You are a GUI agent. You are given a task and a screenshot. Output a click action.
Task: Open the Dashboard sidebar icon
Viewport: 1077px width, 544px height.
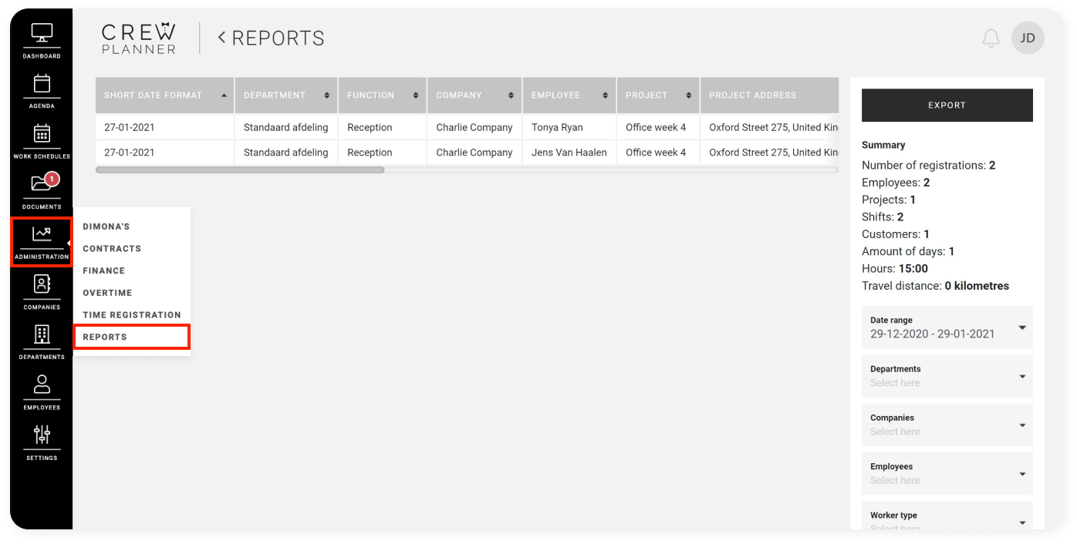point(42,40)
